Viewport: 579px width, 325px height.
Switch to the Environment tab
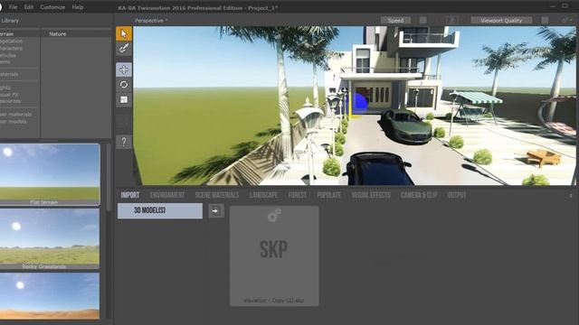(167, 195)
